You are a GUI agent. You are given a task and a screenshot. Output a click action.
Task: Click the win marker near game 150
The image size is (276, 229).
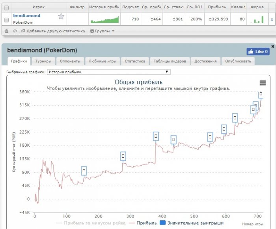point(84,171)
